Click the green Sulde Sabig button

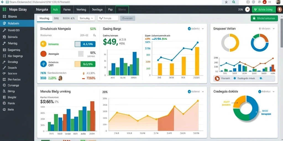coord(264,10)
